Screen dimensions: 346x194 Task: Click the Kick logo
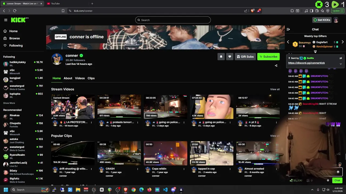[x=19, y=20]
